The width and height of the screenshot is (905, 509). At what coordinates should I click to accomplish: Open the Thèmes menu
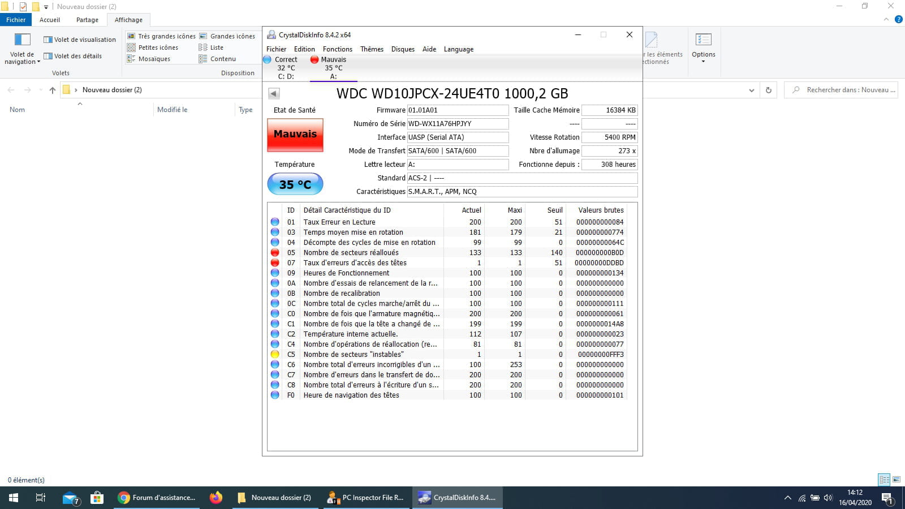coord(372,49)
